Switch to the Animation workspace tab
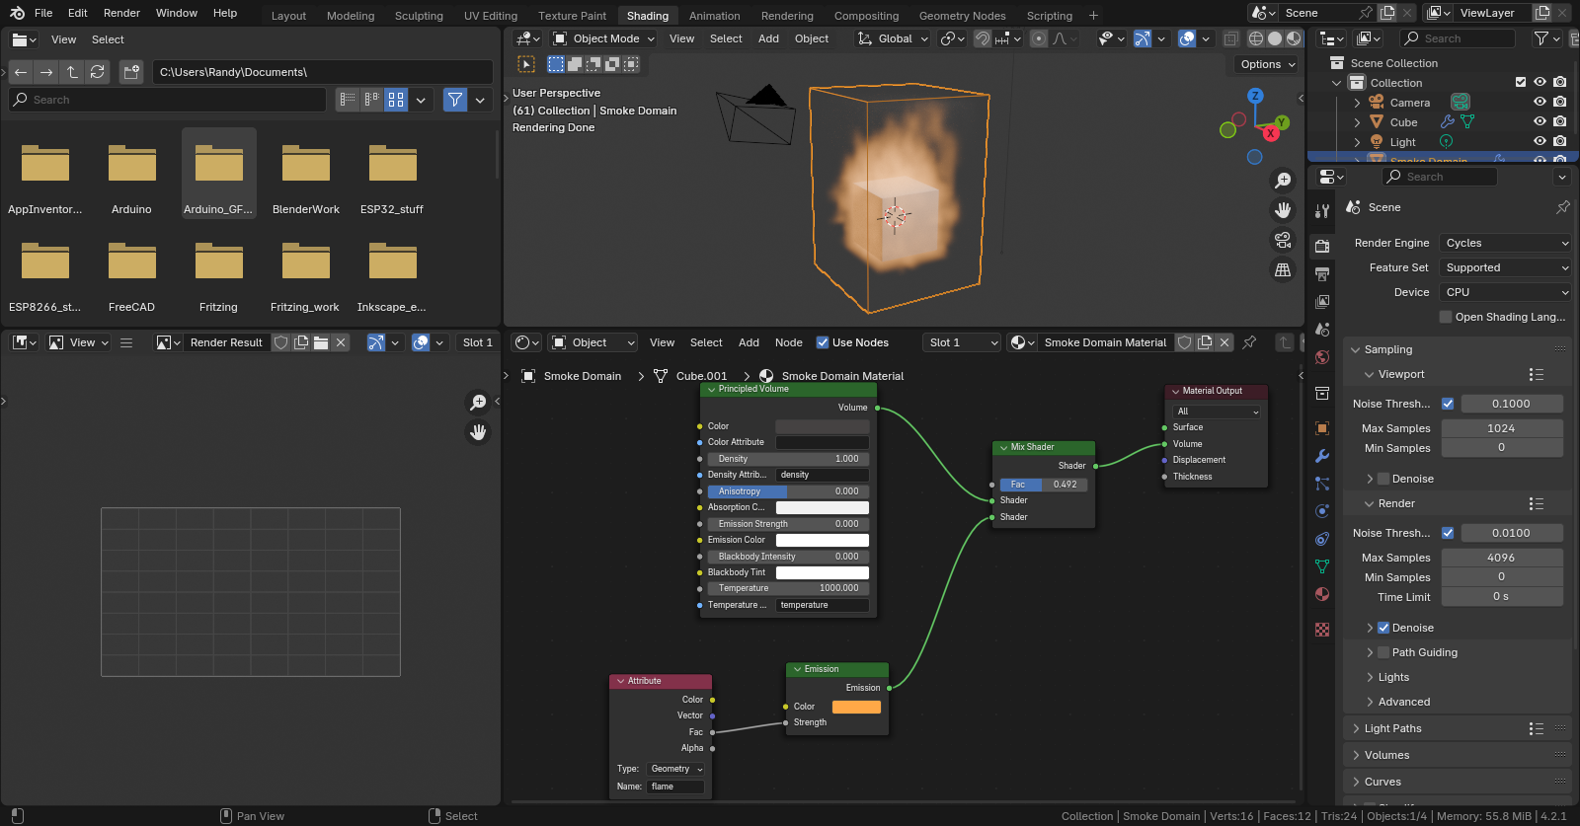 tap(714, 16)
